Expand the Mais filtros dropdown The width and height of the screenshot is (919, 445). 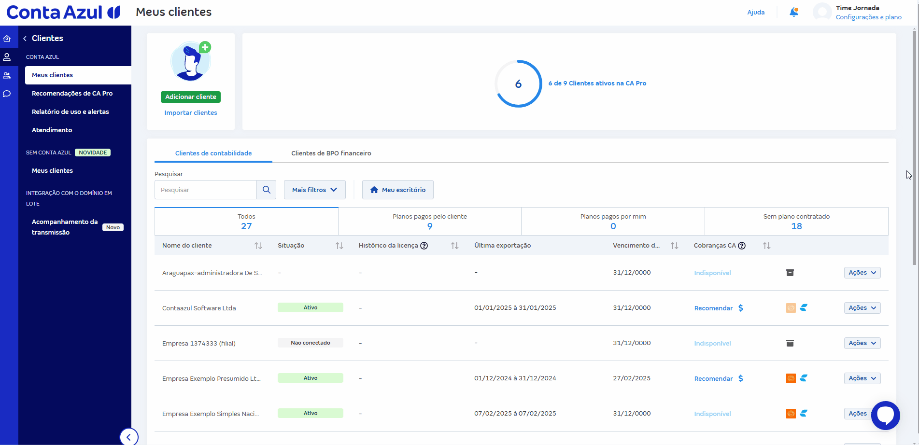pos(314,190)
